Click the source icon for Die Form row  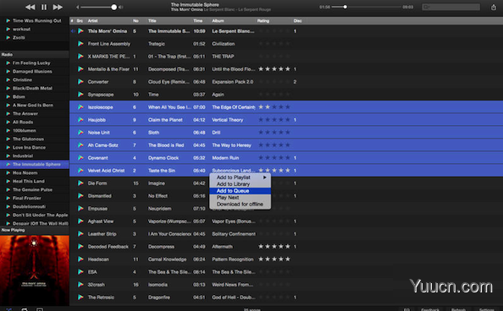coord(80,183)
